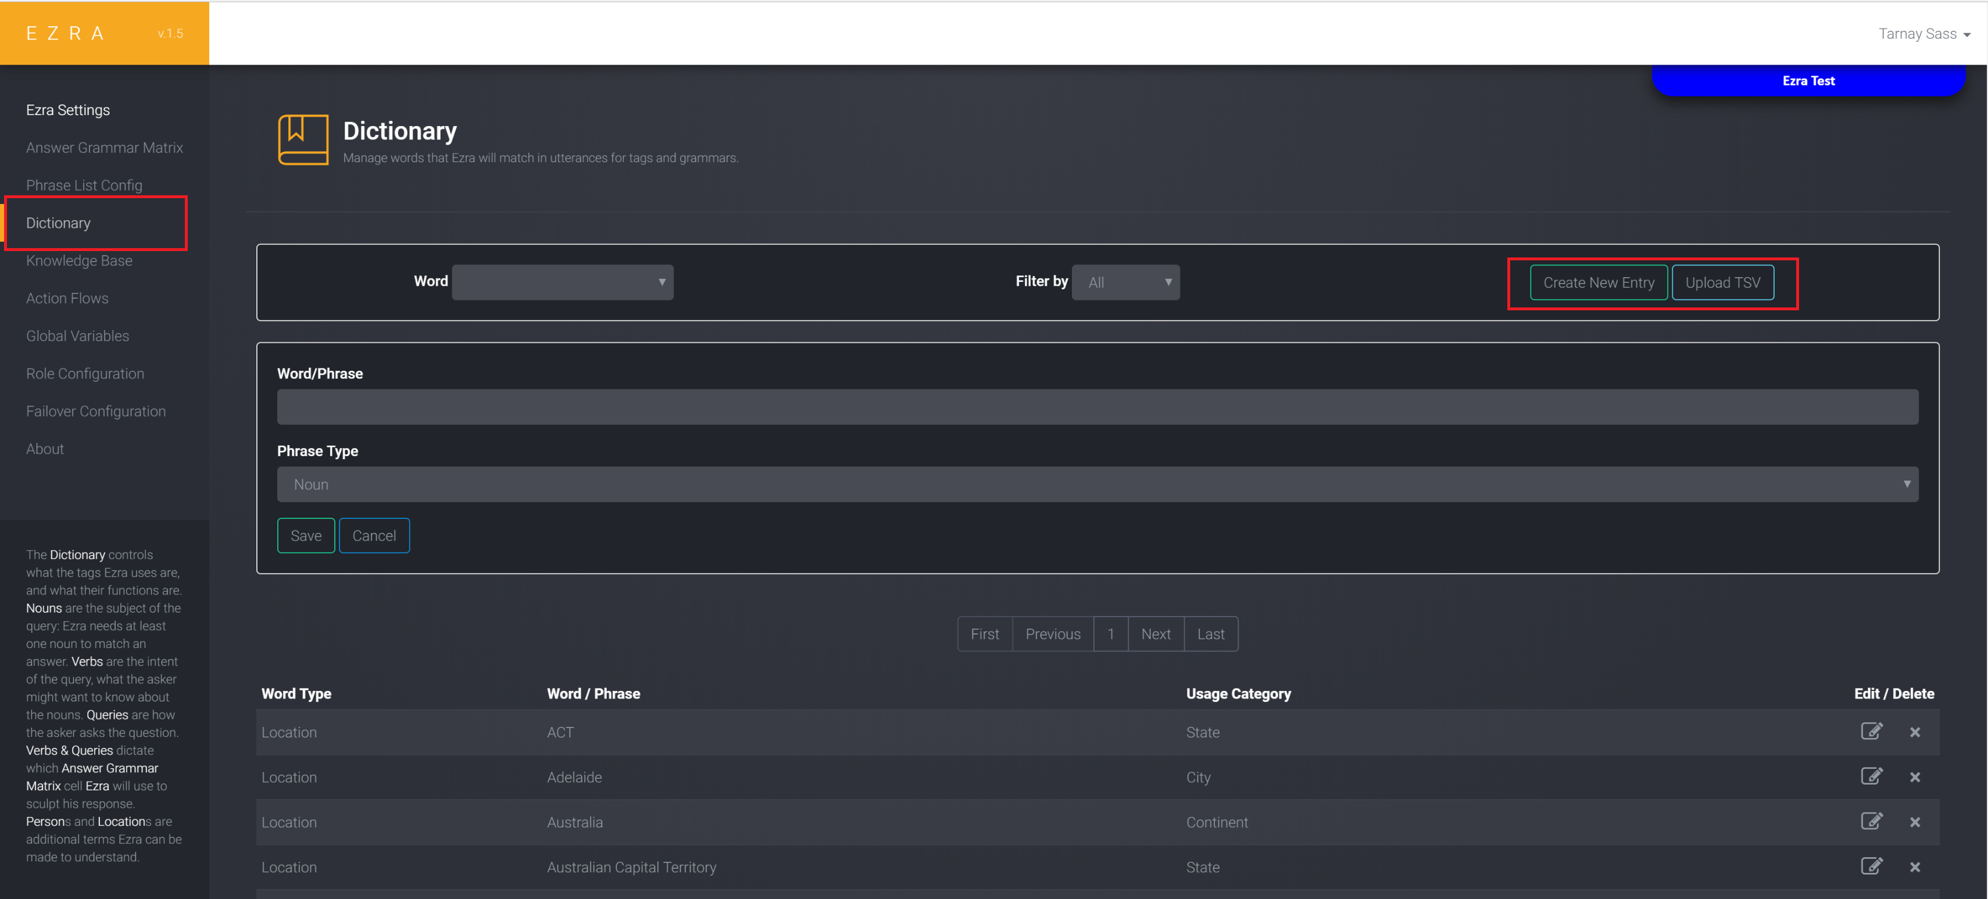Delete the Australian Capital Territory entry

point(1915,866)
